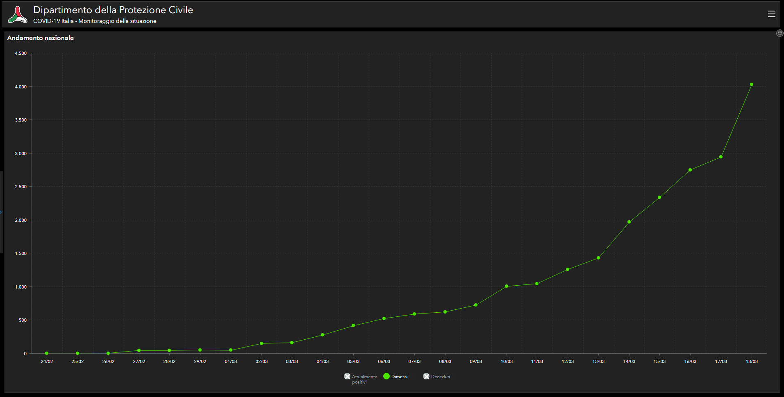Click the Andamento nazionale panel title
Image resolution: width=784 pixels, height=397 pixels.
pos(40,38)
